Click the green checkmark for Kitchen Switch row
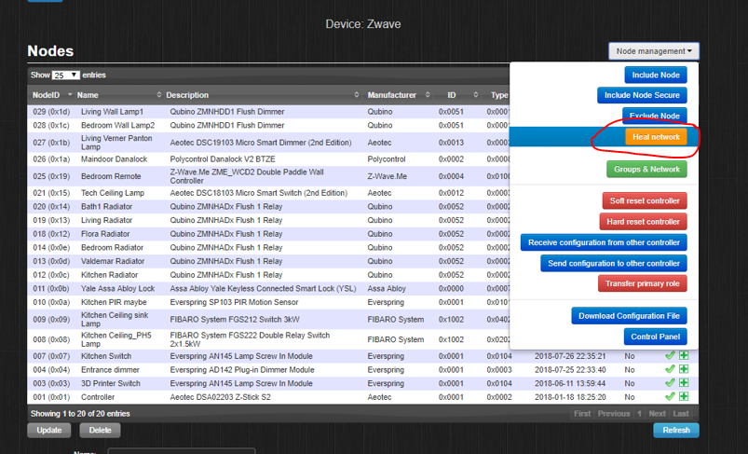The image size is (748, 454). (670, 355)
